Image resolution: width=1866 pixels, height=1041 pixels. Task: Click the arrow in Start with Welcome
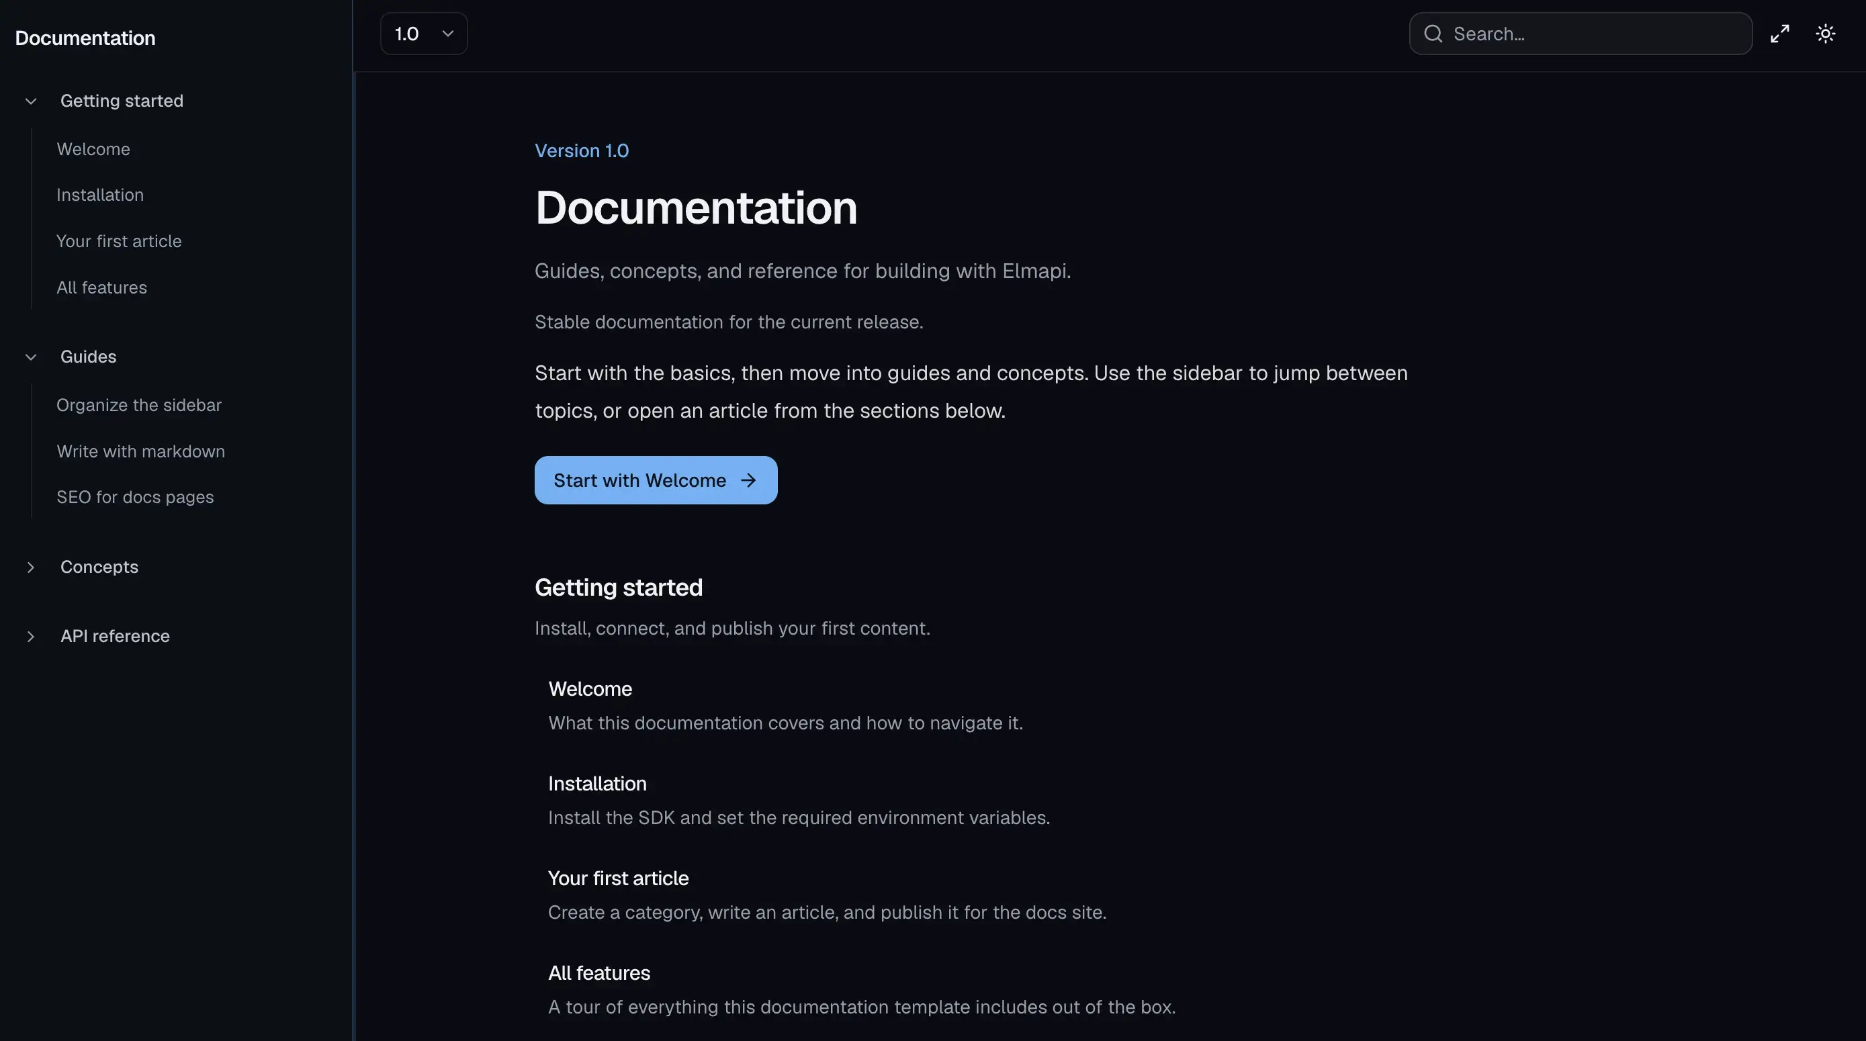[x=748, y=480]
